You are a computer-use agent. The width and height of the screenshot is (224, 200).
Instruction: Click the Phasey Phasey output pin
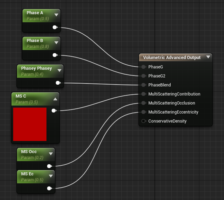point(58,83)
